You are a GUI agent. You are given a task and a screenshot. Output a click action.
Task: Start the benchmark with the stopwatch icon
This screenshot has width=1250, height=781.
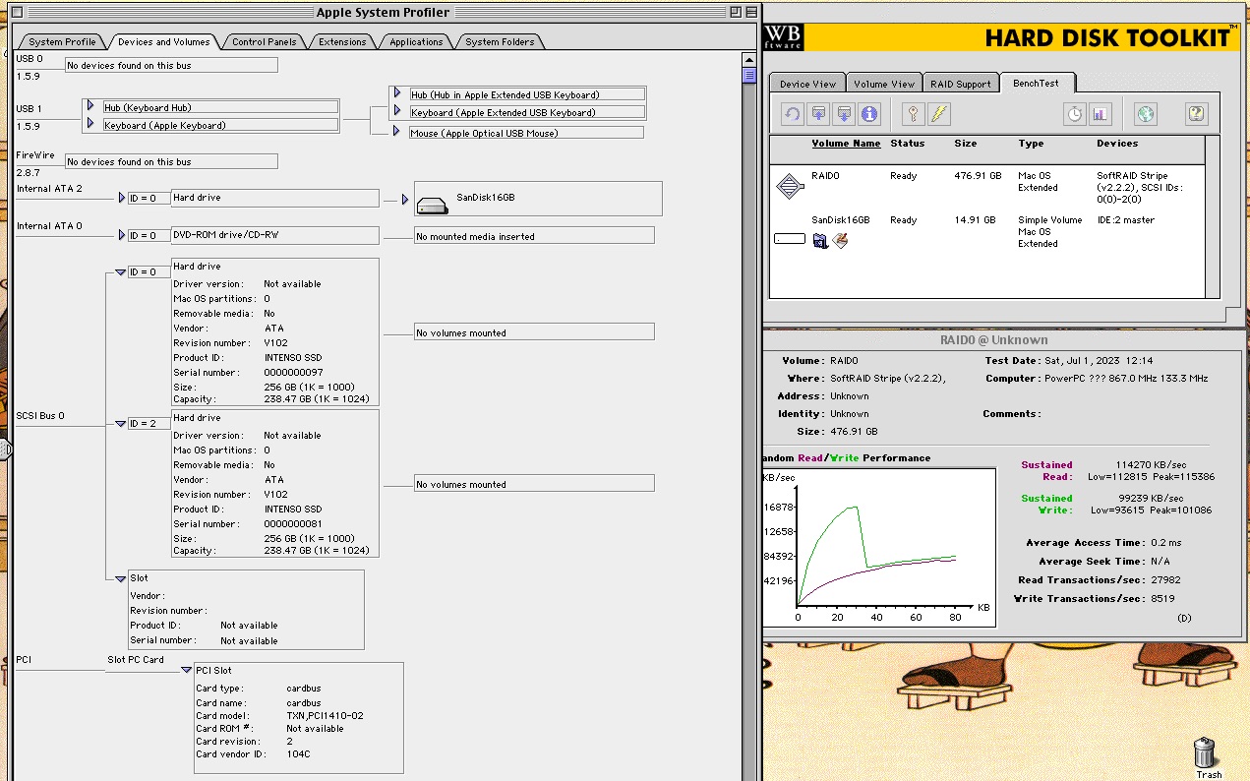click(x=1075, y=114)
